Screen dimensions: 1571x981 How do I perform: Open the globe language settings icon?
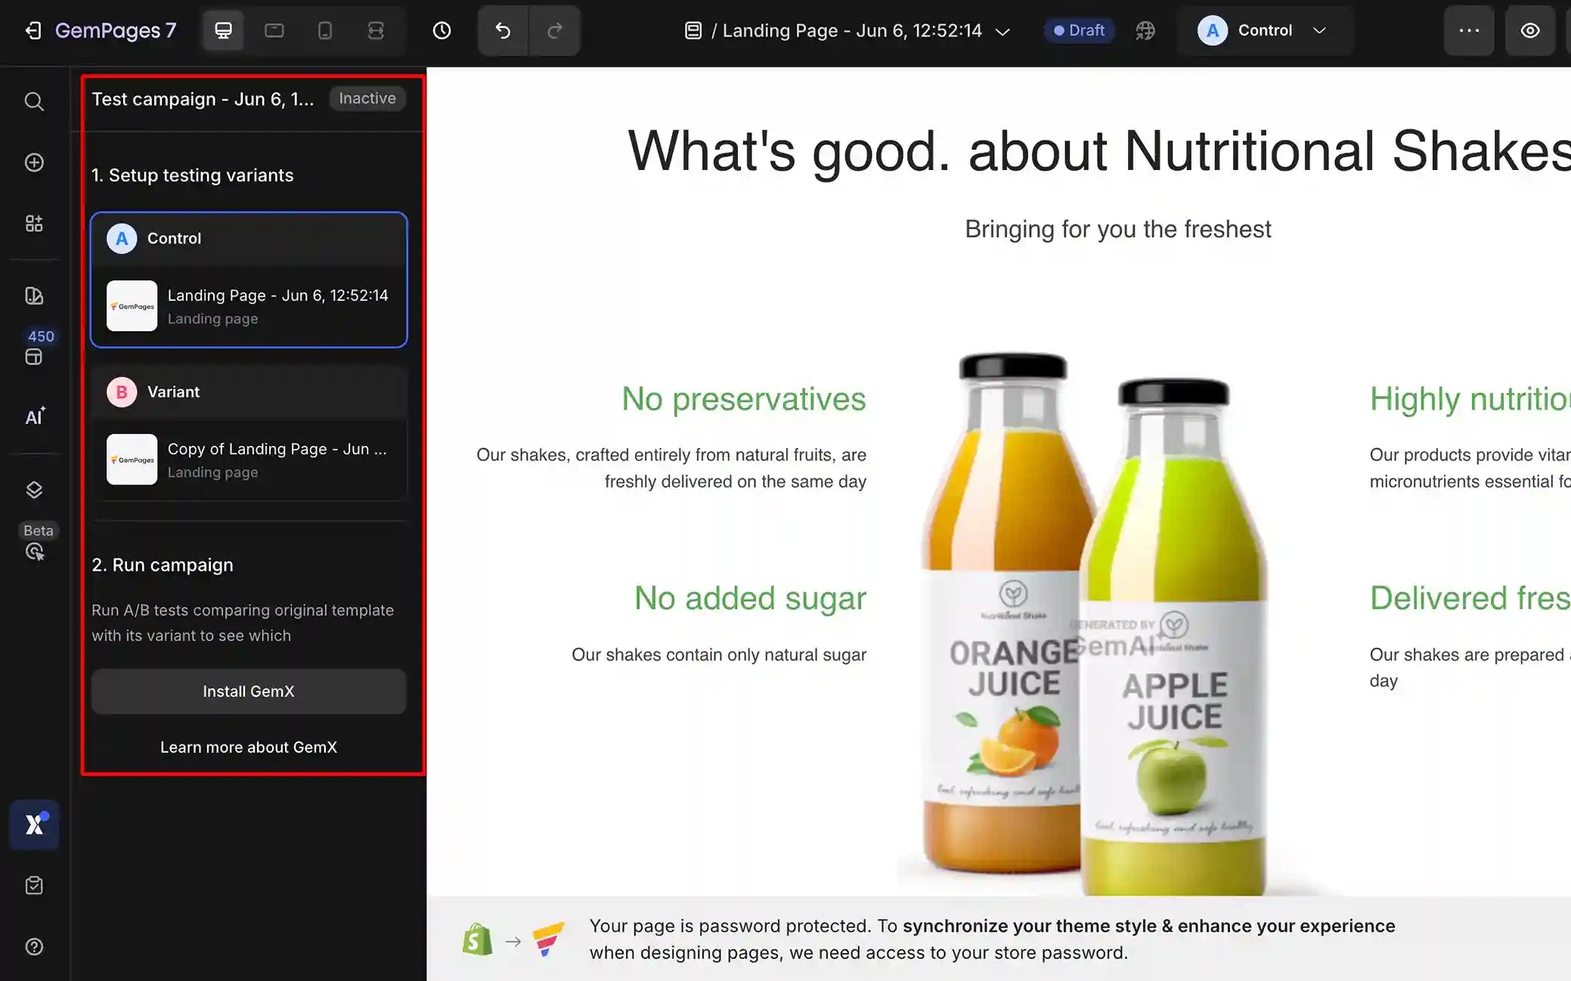(x=1145, y=30)
